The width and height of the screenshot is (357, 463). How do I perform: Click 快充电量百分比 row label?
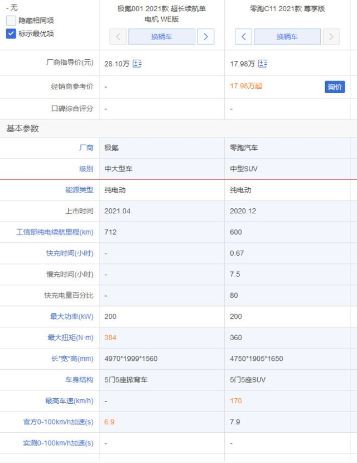click(x=69, y=295)
